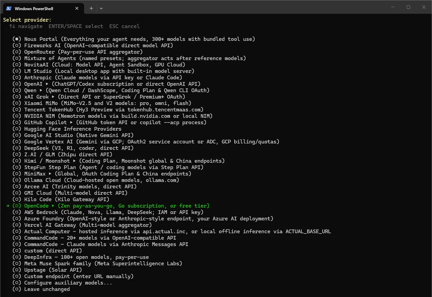Choose Custom endpoint enter URL manually
Screen dimensions: 432x297
[x=73, y=276]
